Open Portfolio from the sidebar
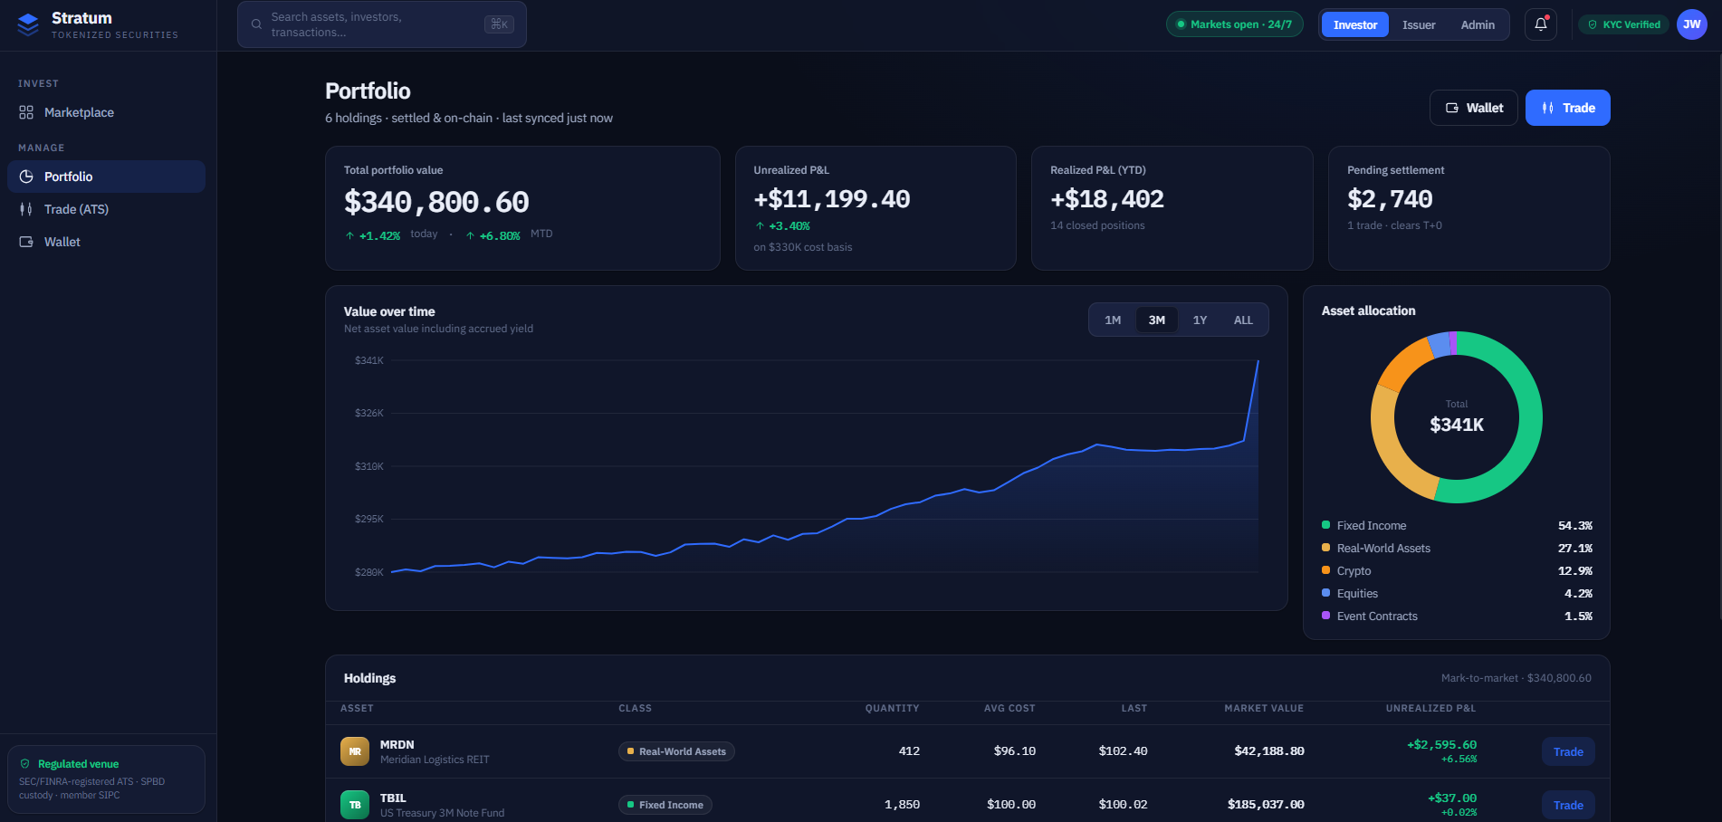Screen dimensions: 1722x822 (x=107, y=177)
